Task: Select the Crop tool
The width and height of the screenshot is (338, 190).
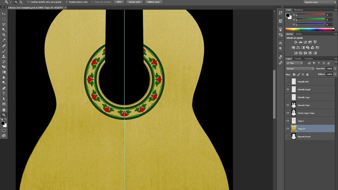Action: pos(4,35)
